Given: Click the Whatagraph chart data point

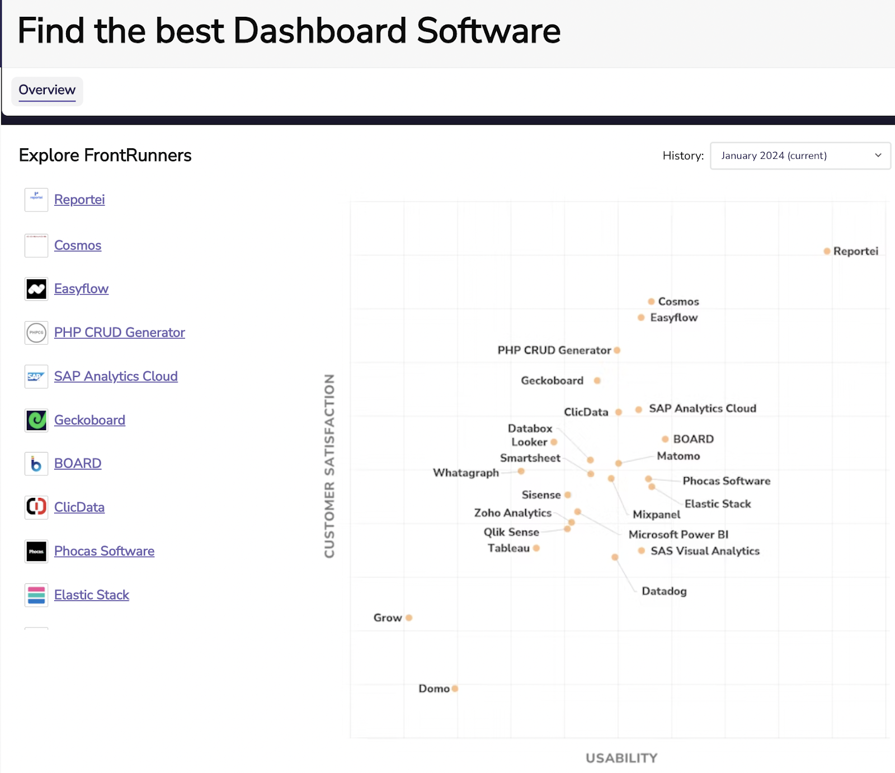Looking at the screenshot, I should (x=521, y=472).
